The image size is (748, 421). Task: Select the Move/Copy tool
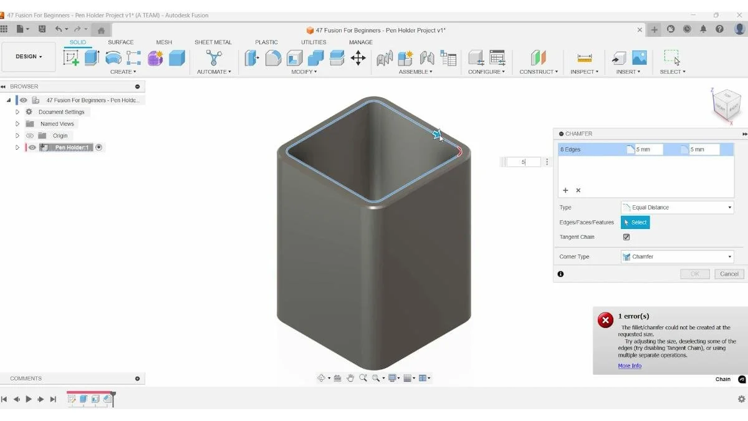click(358, 59)
